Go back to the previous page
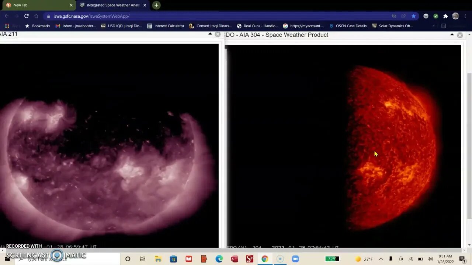Screen dimensions: 472x265 coord(7,16)
